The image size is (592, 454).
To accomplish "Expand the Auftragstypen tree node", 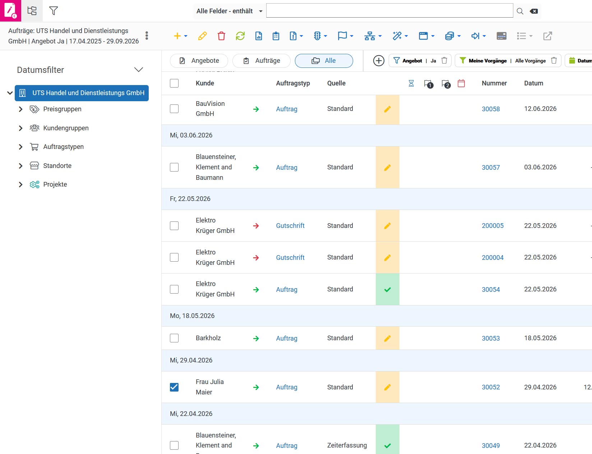I will pos(20,147).
